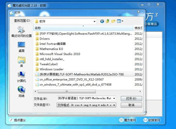Select the Microsoft Visual Studio 2010 folder
Image resolution: width=176 pixels, height=129 pixels.
58,54
